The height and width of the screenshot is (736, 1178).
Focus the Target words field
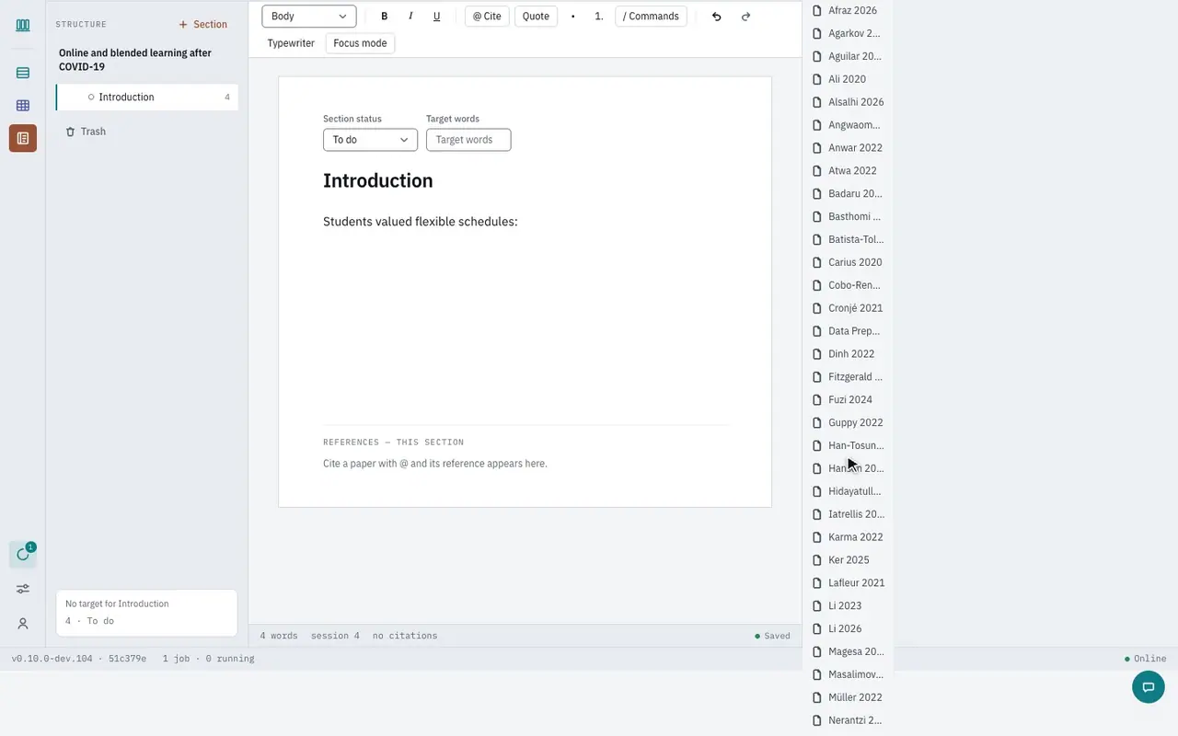tap(468, 140)
